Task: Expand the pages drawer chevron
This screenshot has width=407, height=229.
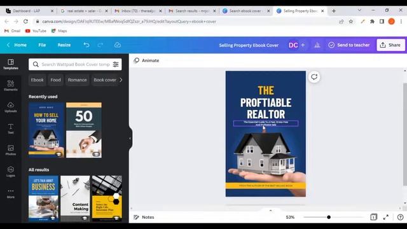Action: (270, 211)
